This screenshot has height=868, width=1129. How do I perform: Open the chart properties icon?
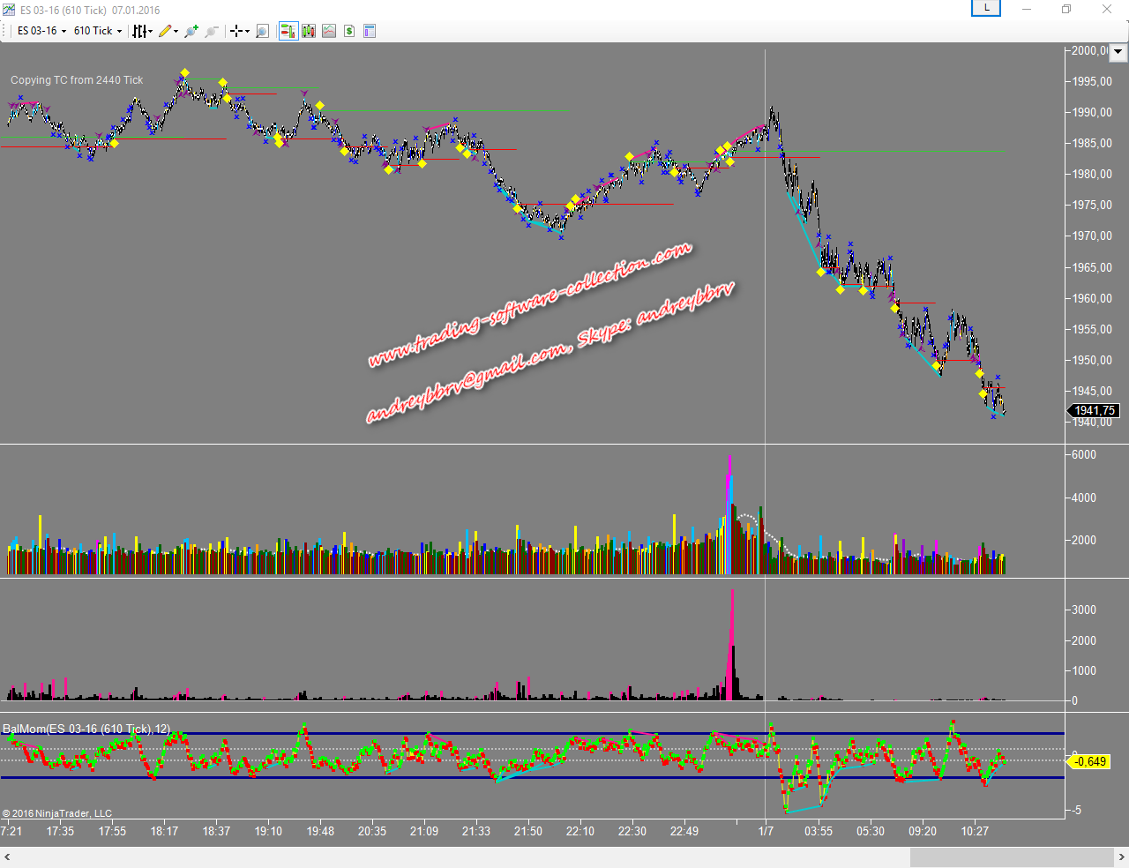[x=370, y=31]
